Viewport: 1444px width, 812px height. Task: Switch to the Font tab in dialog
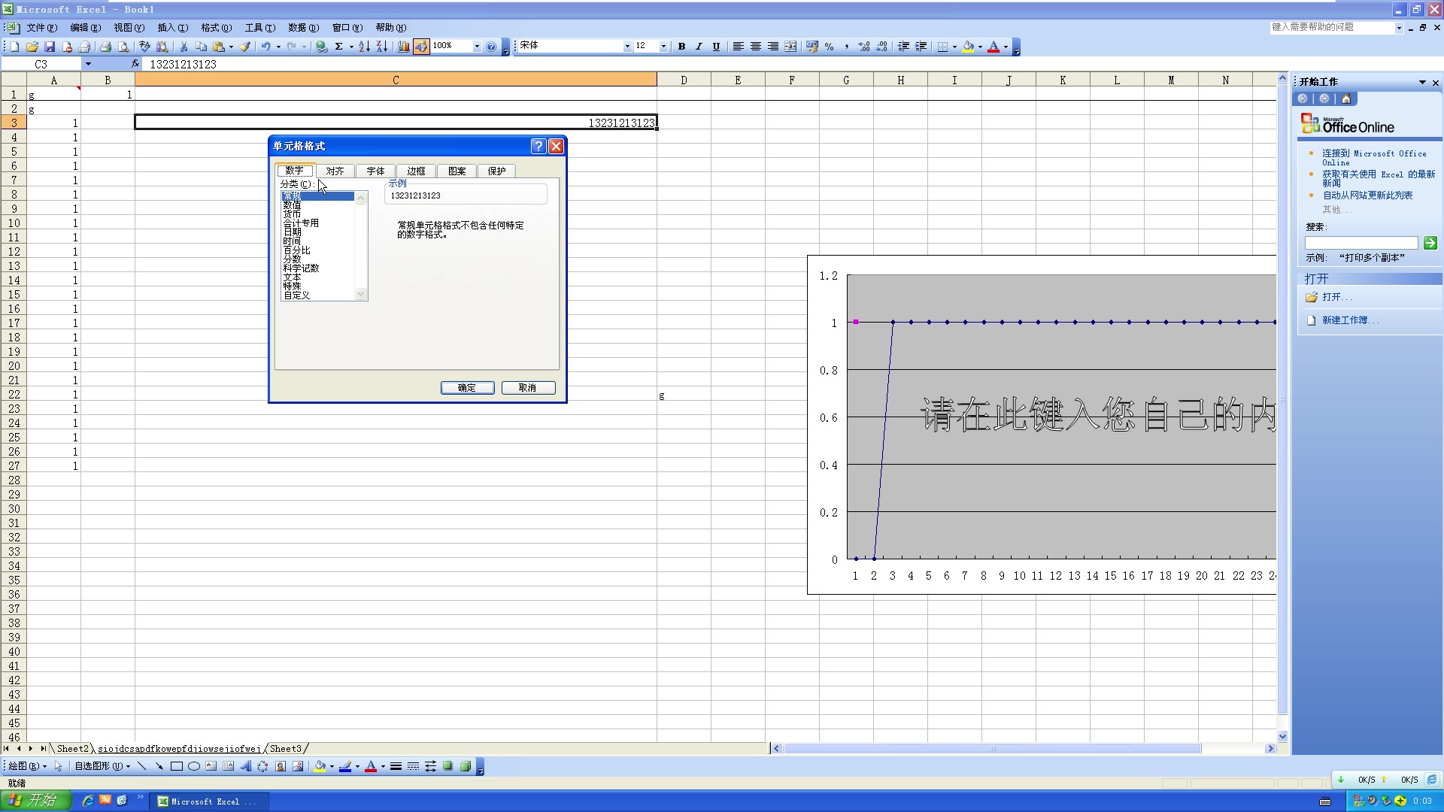(x=375, y=171)
